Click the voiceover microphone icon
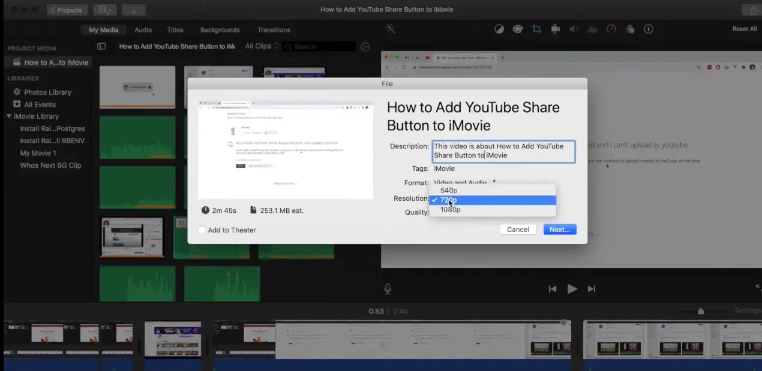Image resolution: width=762 pixels, height=371 pixels. (x=388, y=289)
